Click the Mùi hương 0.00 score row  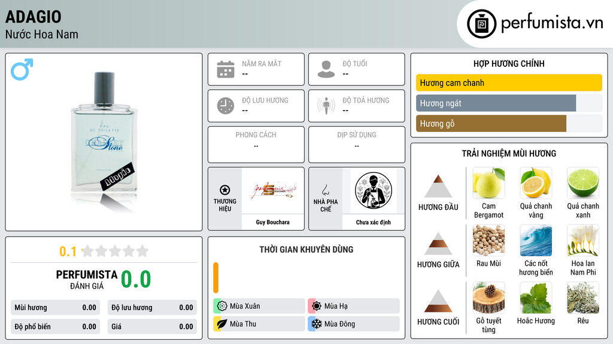click(x=56, y=308)
